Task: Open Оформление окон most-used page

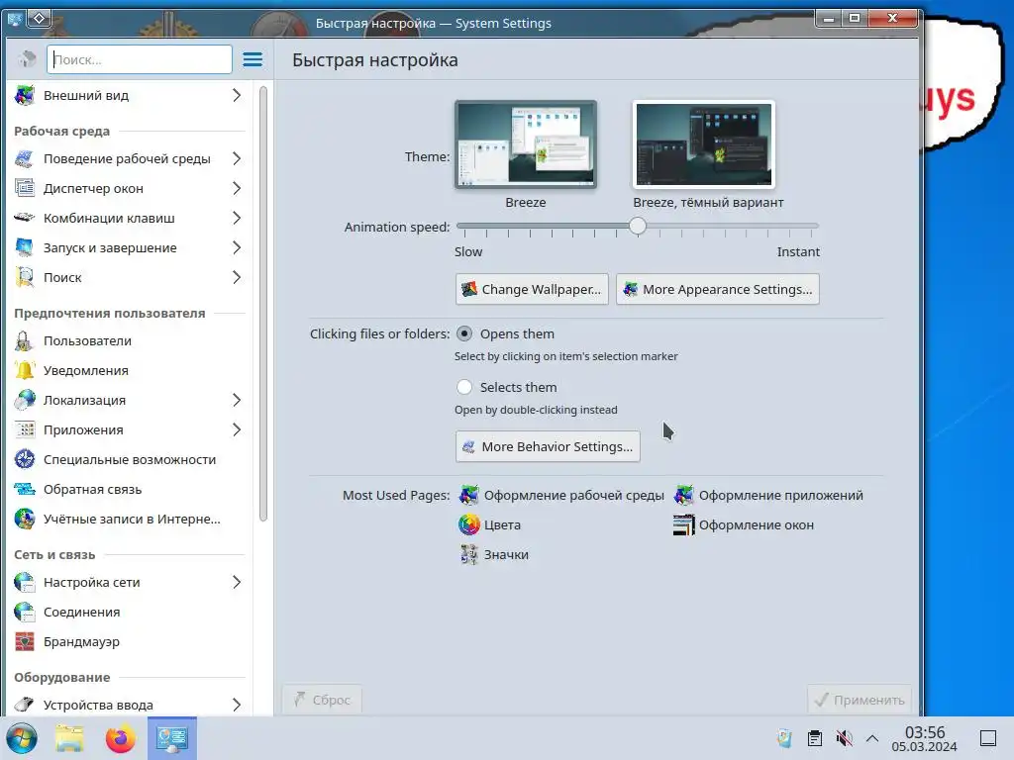Action: click(744, 524)
